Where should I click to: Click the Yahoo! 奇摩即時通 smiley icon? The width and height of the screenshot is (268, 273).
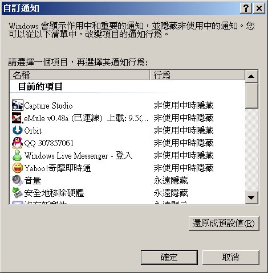pyautogui.click(x=18, y=168)
